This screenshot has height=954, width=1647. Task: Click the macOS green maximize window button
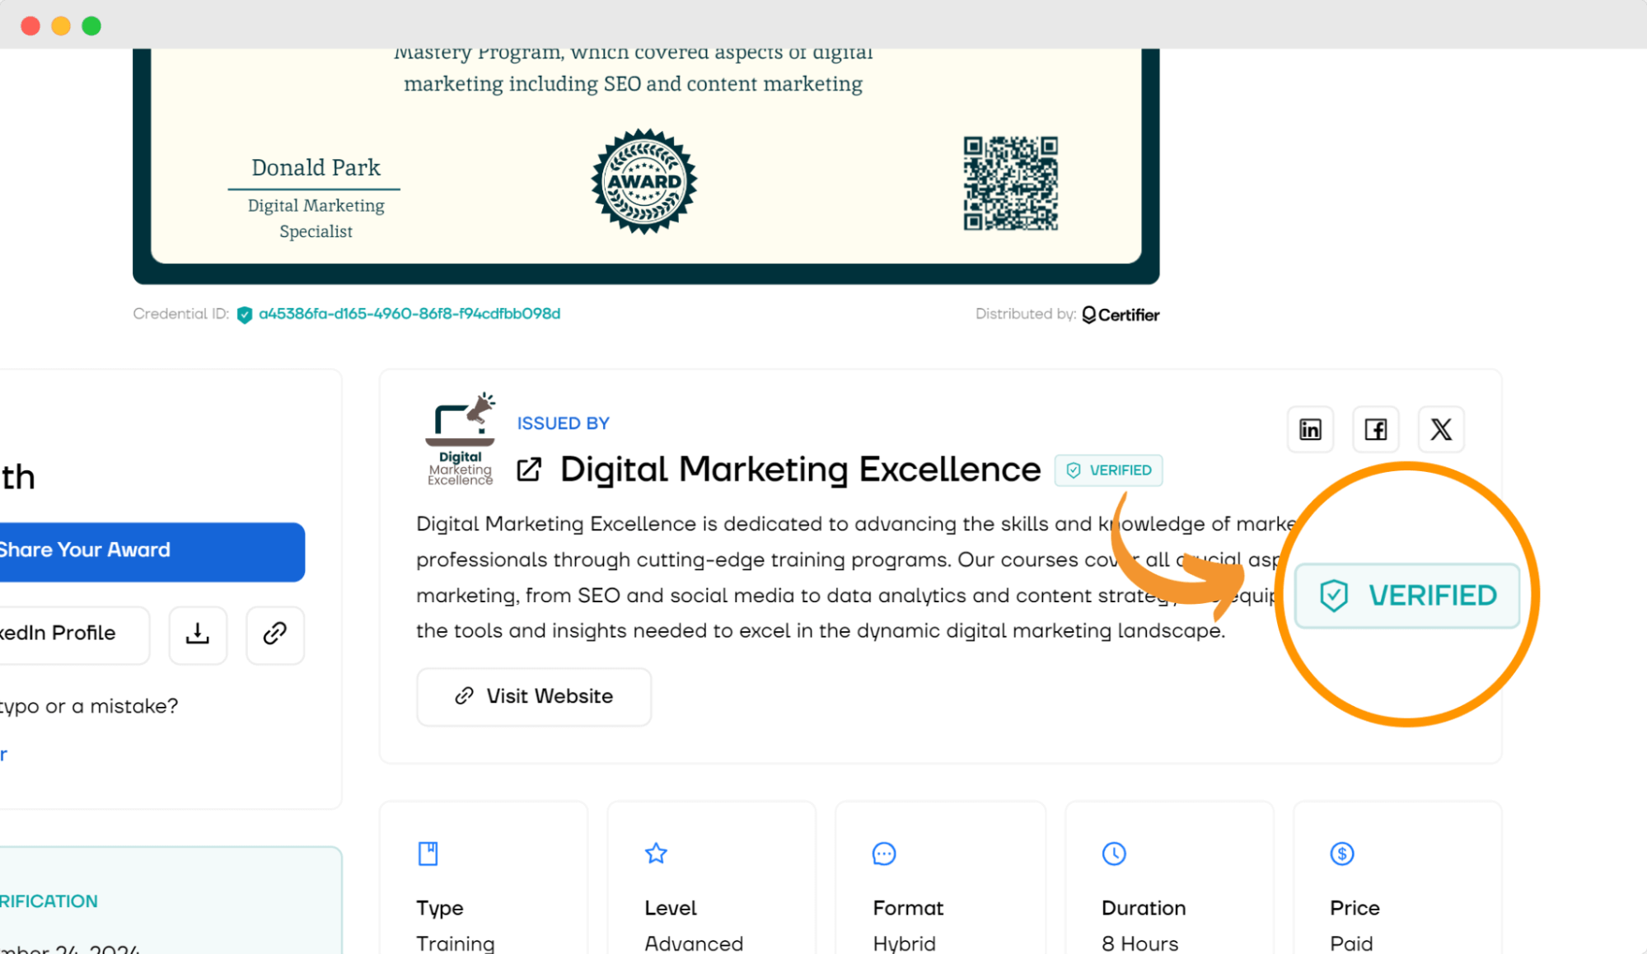tap(91, 26)
